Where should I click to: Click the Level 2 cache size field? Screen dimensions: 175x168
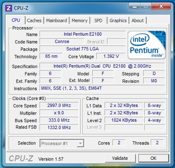[x=124, y=120]
